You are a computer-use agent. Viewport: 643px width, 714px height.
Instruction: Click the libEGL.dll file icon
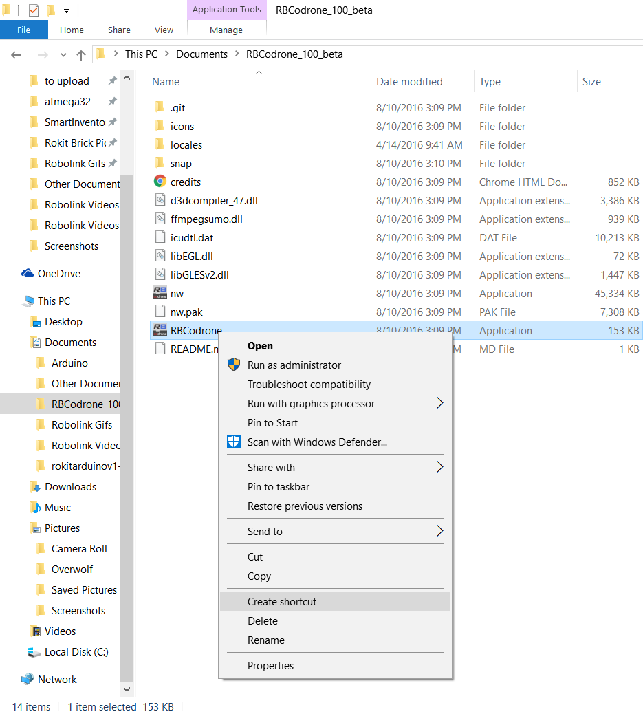coord(160,256)
